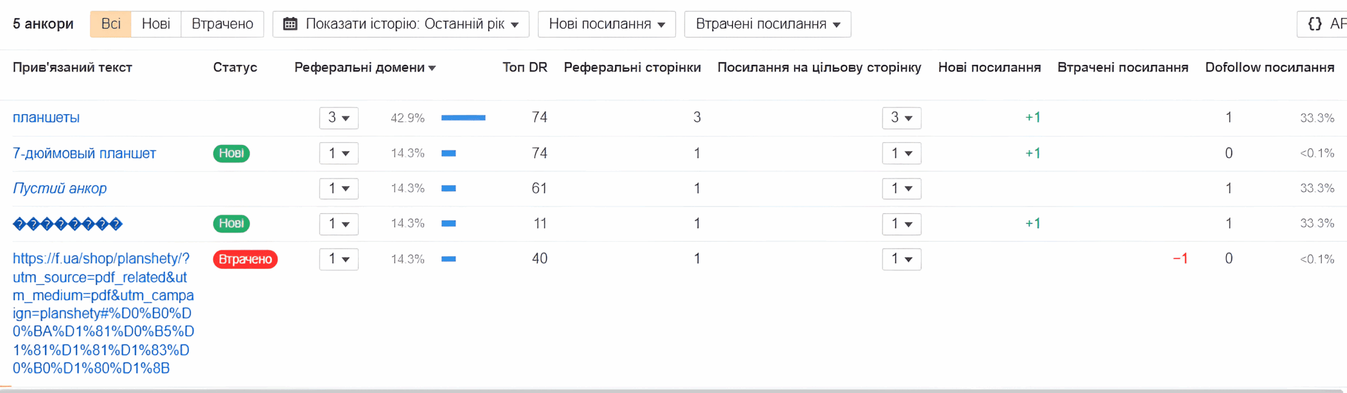Open the Втрачені посилання dropdown
This screenshot has width=1347, height=393.
click(x=768, y=24)
